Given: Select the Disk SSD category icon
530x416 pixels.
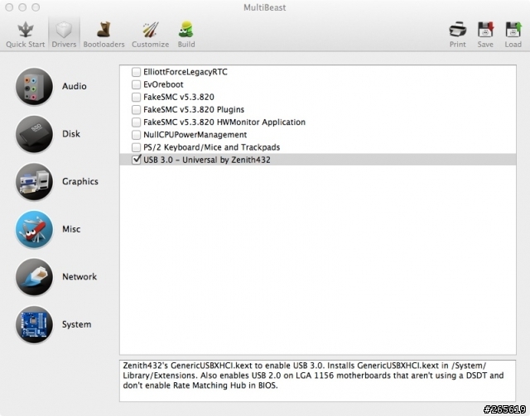Looking at the screenshot, I should [34, 134].
